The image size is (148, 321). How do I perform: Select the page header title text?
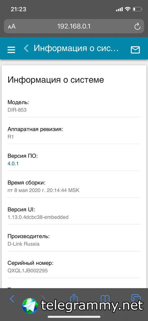(76, 48)
